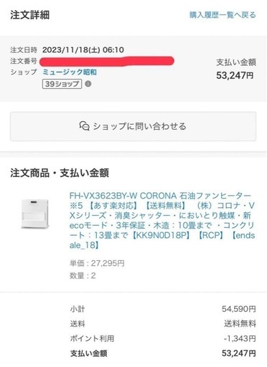
Task: Click the 購入履歴一覧へ戻る link
Action: pyautogui.click(x=222, y=15)
